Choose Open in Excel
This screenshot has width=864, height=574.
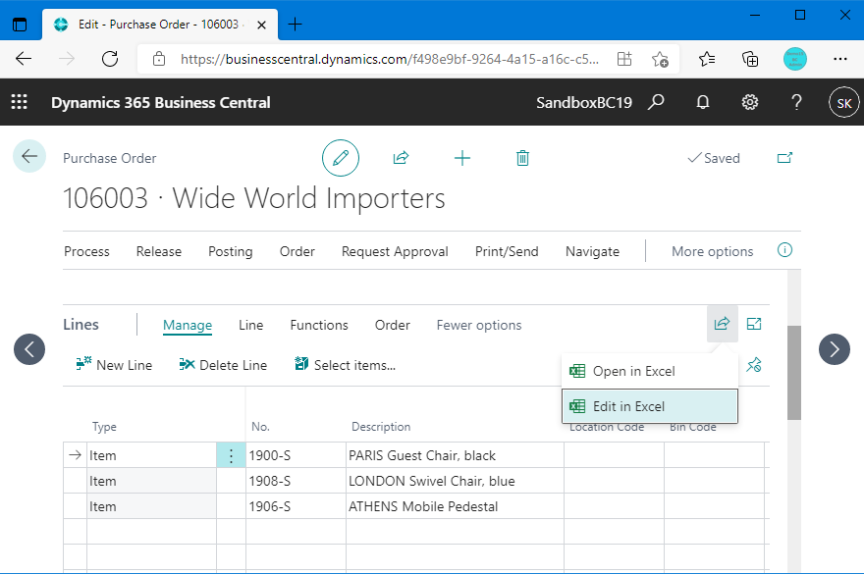pos(650,371)
